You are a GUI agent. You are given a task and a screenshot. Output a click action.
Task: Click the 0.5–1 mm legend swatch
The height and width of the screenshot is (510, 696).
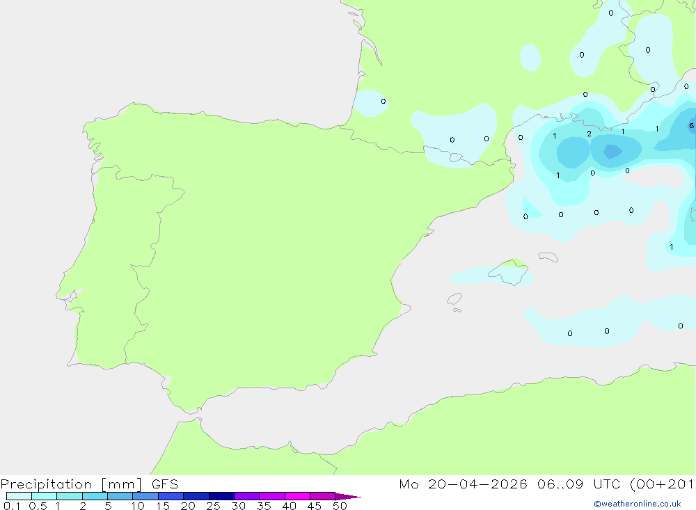click(45, 496)
